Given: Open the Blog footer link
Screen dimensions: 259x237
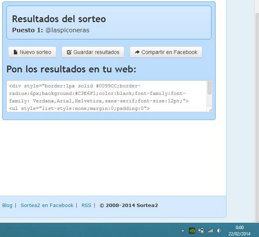Looking at the screenshot, I should tap(7, 205).
